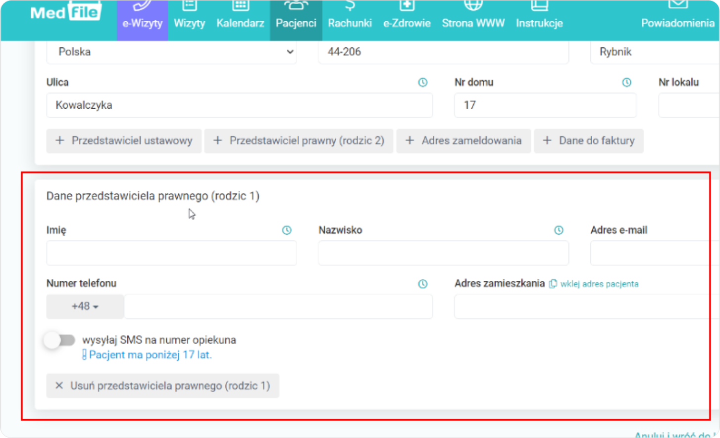Click the Adres e-mail input field
This screenshot has height=438, width=720.
[x=655, y=253]
